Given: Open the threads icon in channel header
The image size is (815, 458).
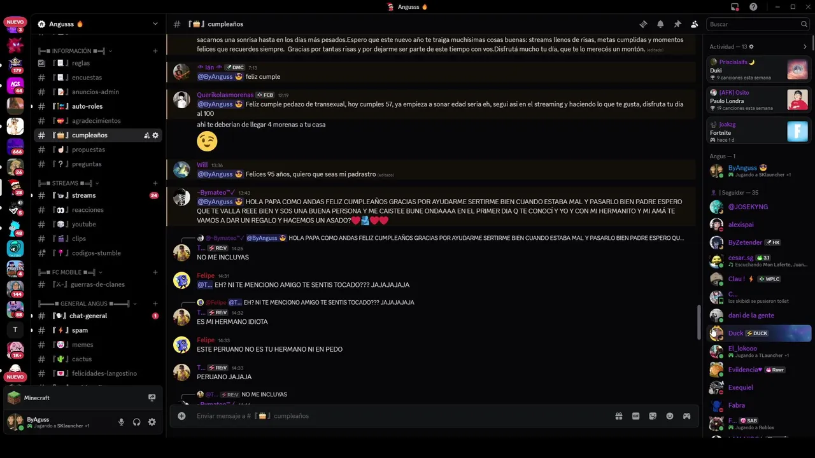Looking at the screenshot, I should coord(643,24).
